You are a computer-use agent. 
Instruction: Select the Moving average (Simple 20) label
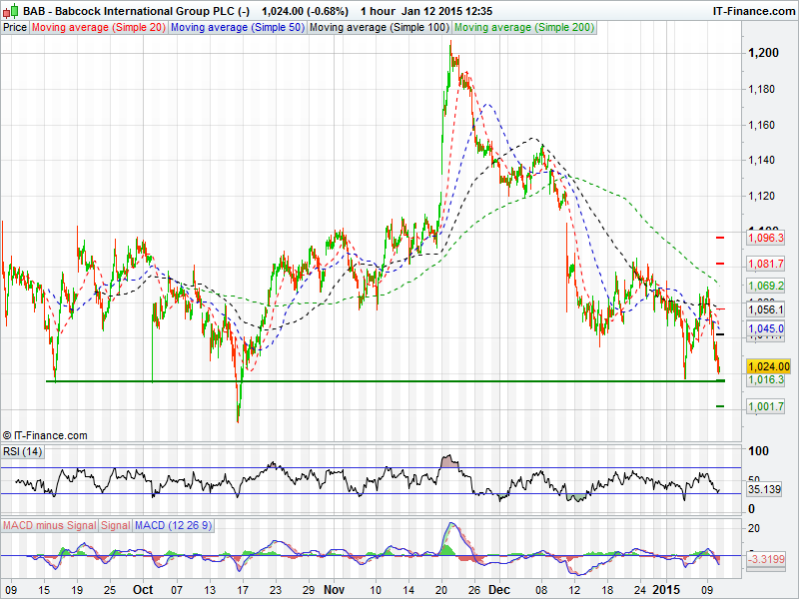pos(98,27)
